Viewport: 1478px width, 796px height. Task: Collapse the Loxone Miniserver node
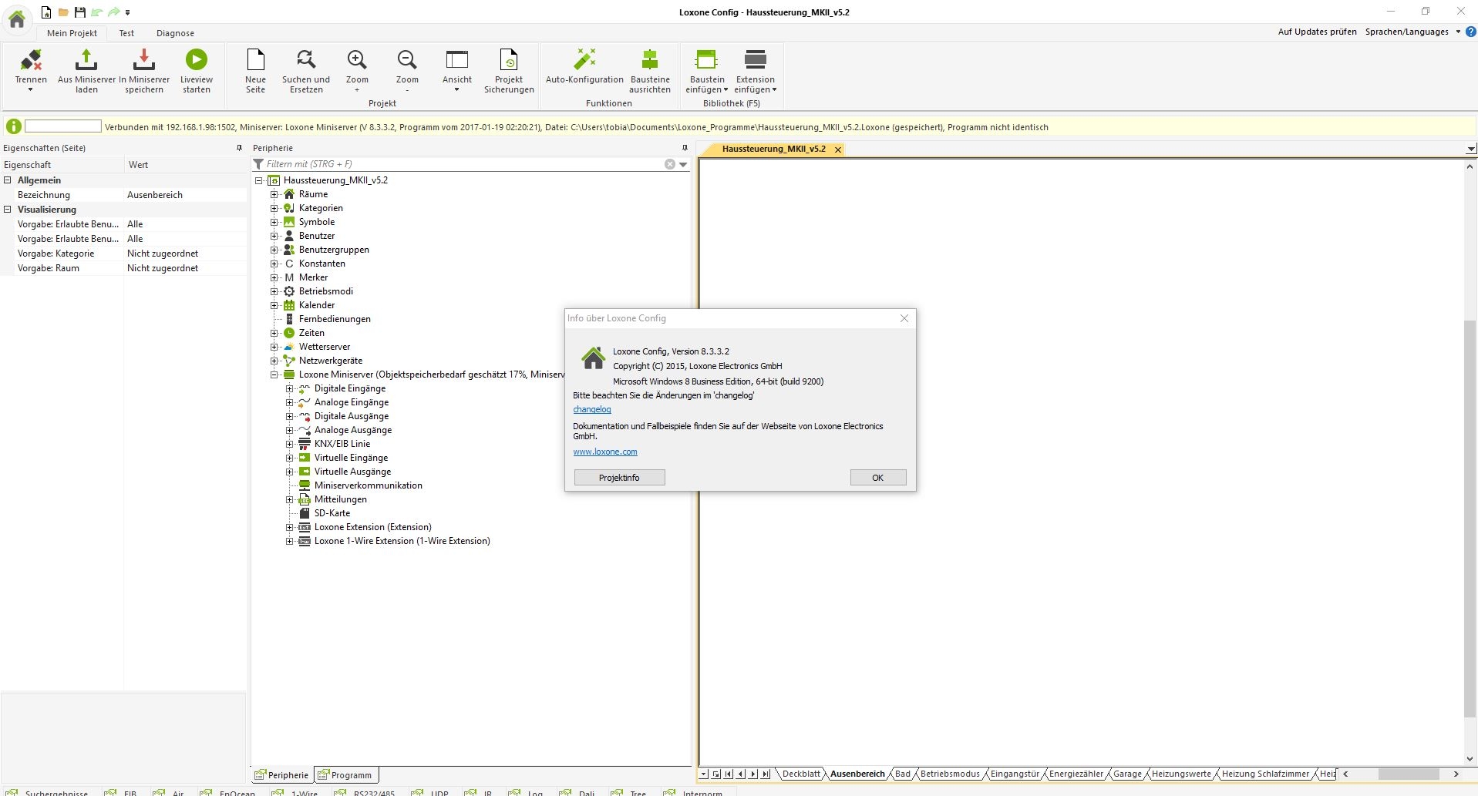coord(274,374)
